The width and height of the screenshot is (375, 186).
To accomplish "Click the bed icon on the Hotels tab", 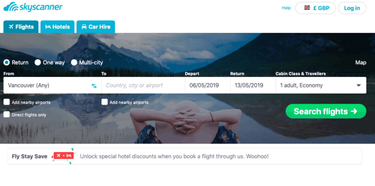I will click(48, 27).
